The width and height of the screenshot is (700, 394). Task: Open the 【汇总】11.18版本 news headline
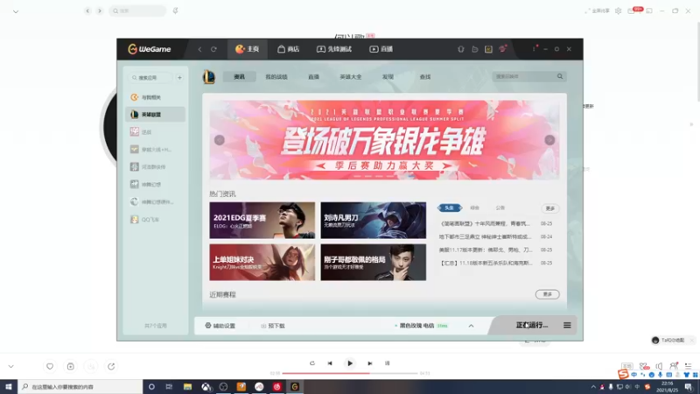tap(486, 264)
